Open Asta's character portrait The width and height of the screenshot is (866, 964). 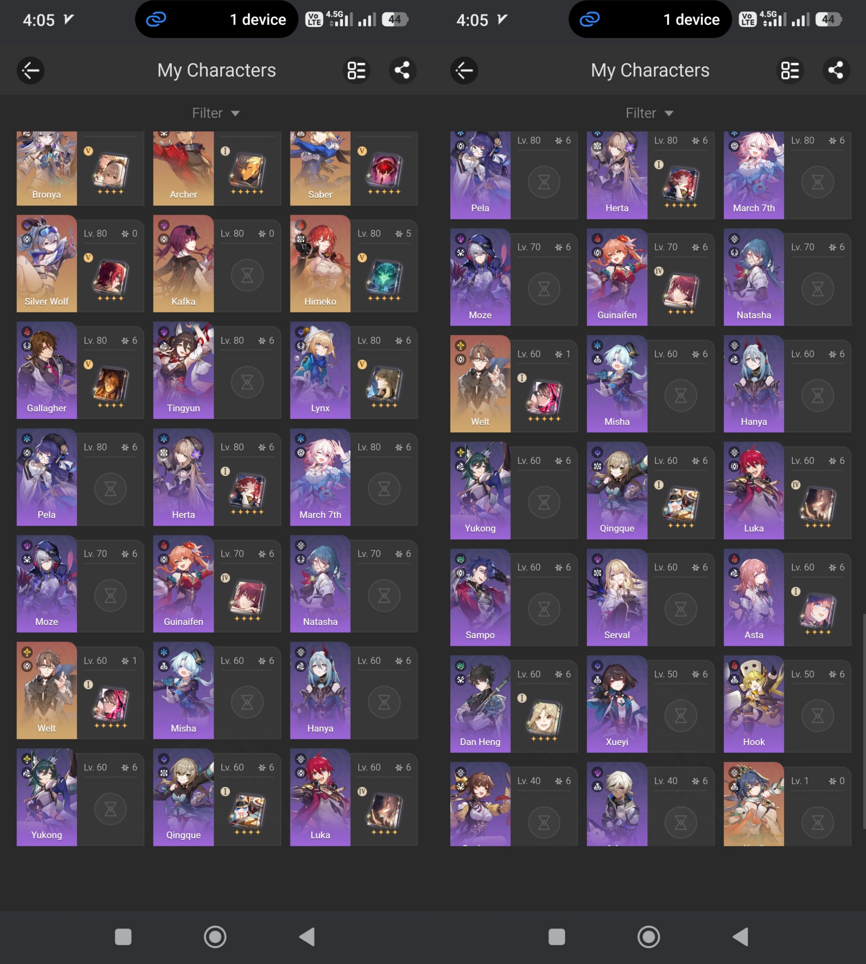pos(754,597)
